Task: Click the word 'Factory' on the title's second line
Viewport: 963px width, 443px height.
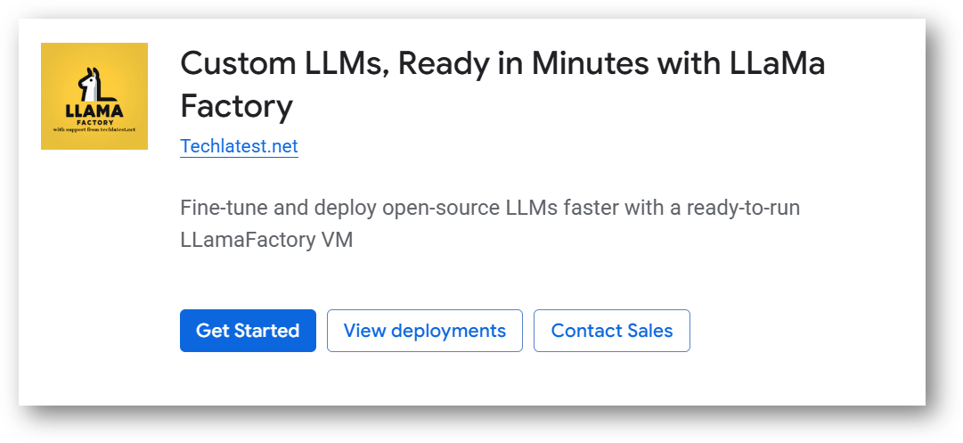Action: click(x=236, y=107)
